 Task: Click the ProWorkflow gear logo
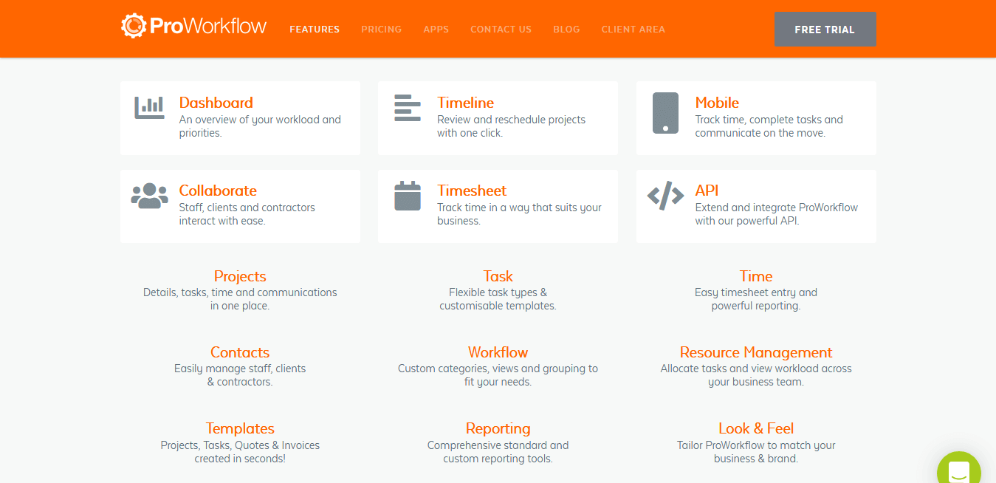[x=134, y=26]
